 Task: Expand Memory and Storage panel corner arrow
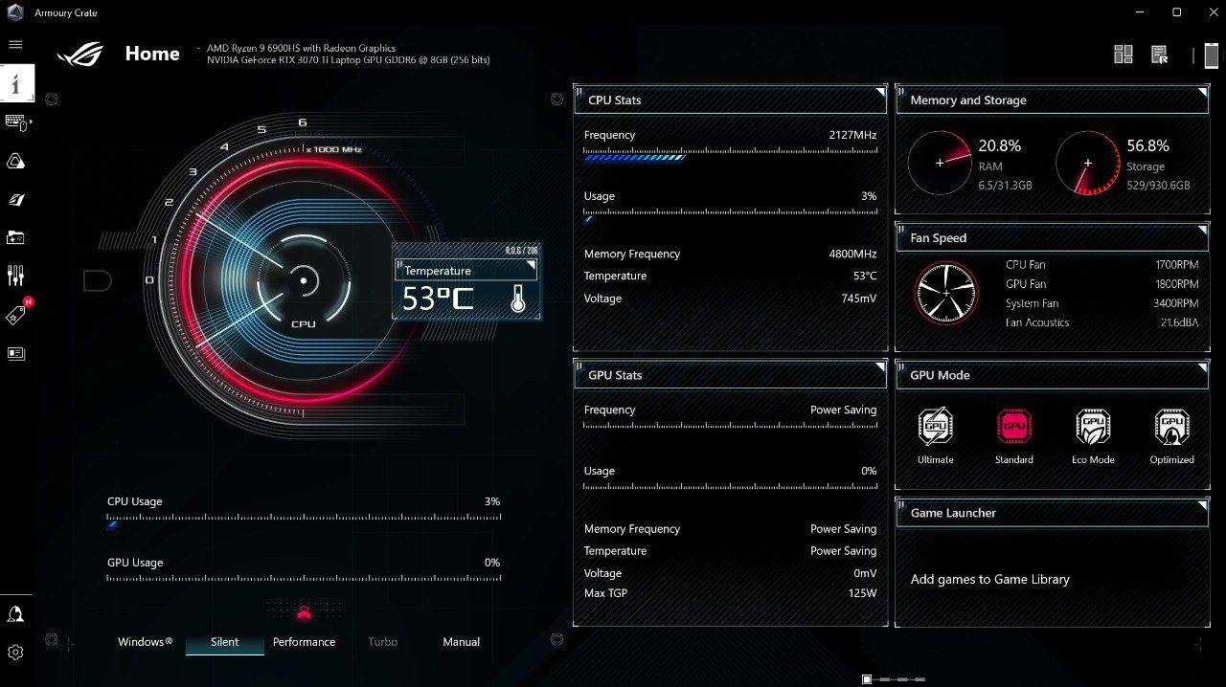1202,93
